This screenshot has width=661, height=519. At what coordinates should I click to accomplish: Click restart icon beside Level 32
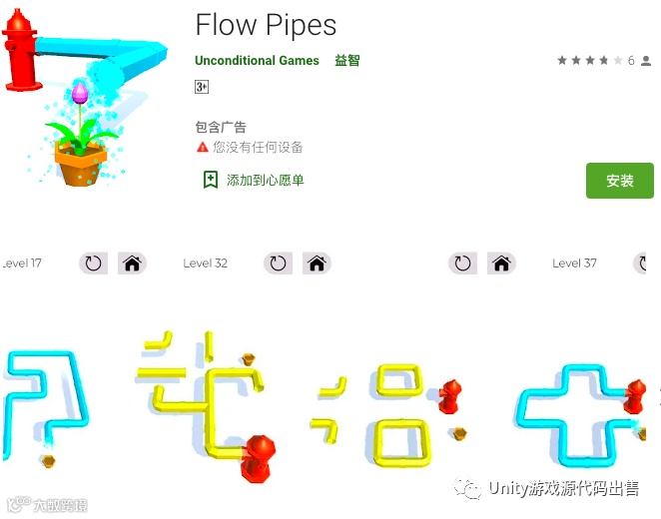(x=278, y=263)
